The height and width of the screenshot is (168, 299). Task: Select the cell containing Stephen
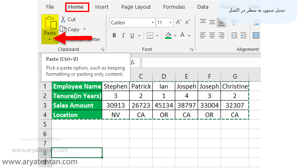pos(114,86)
